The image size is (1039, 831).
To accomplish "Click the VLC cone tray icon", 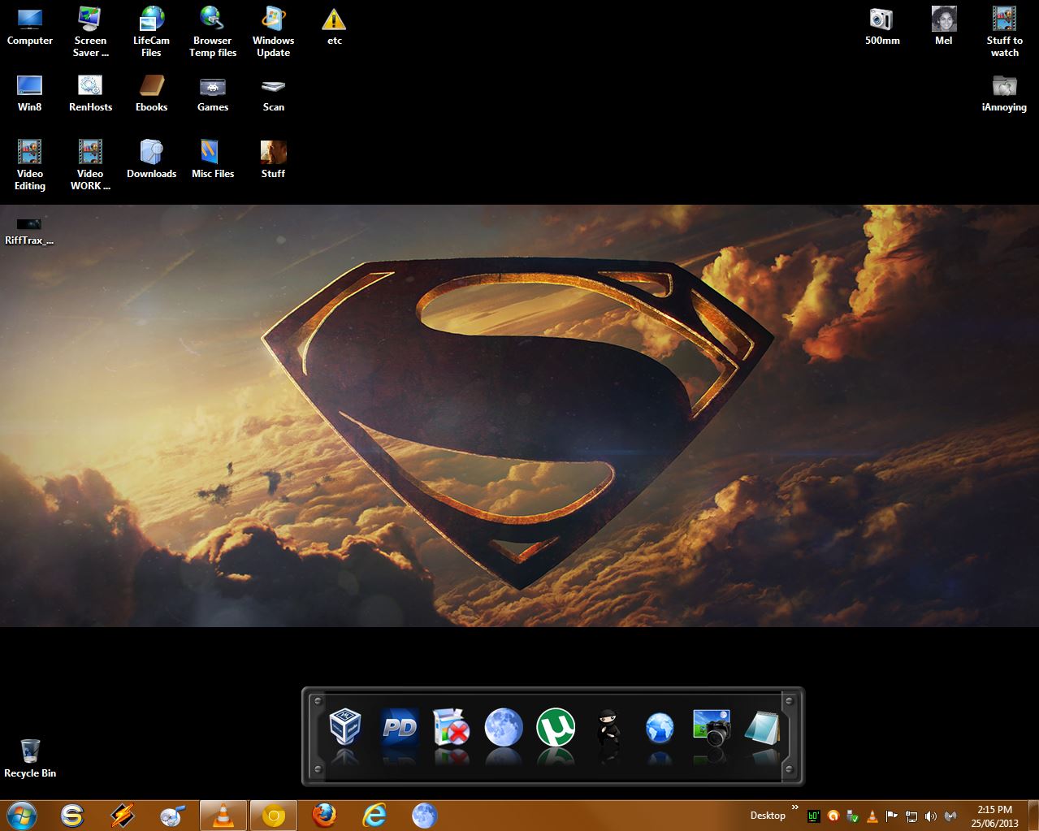I will click(872, 816).
